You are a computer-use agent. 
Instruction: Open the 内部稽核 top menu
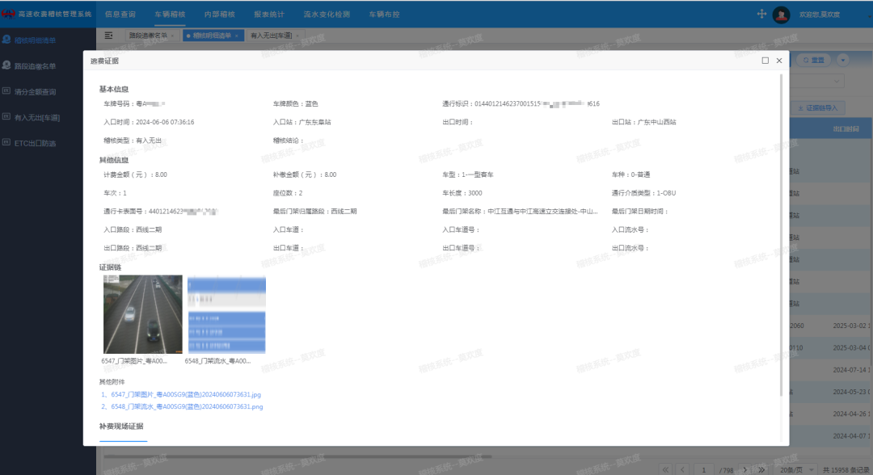(219, 15)
